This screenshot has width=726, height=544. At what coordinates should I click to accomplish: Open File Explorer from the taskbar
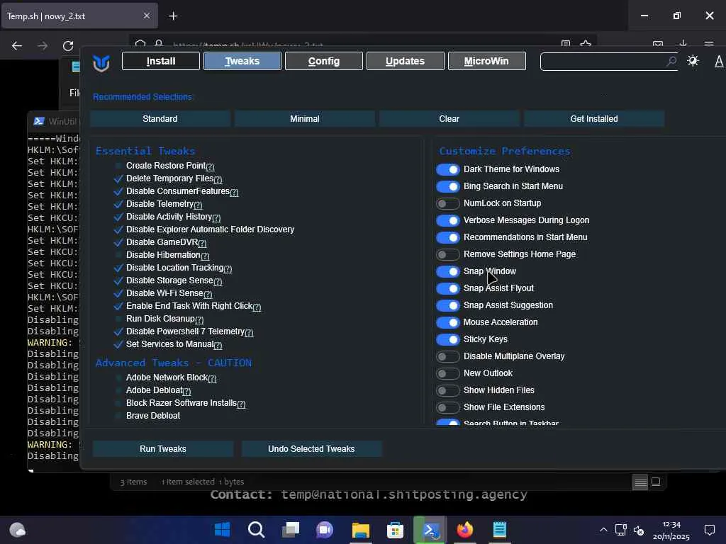(361, 530)
